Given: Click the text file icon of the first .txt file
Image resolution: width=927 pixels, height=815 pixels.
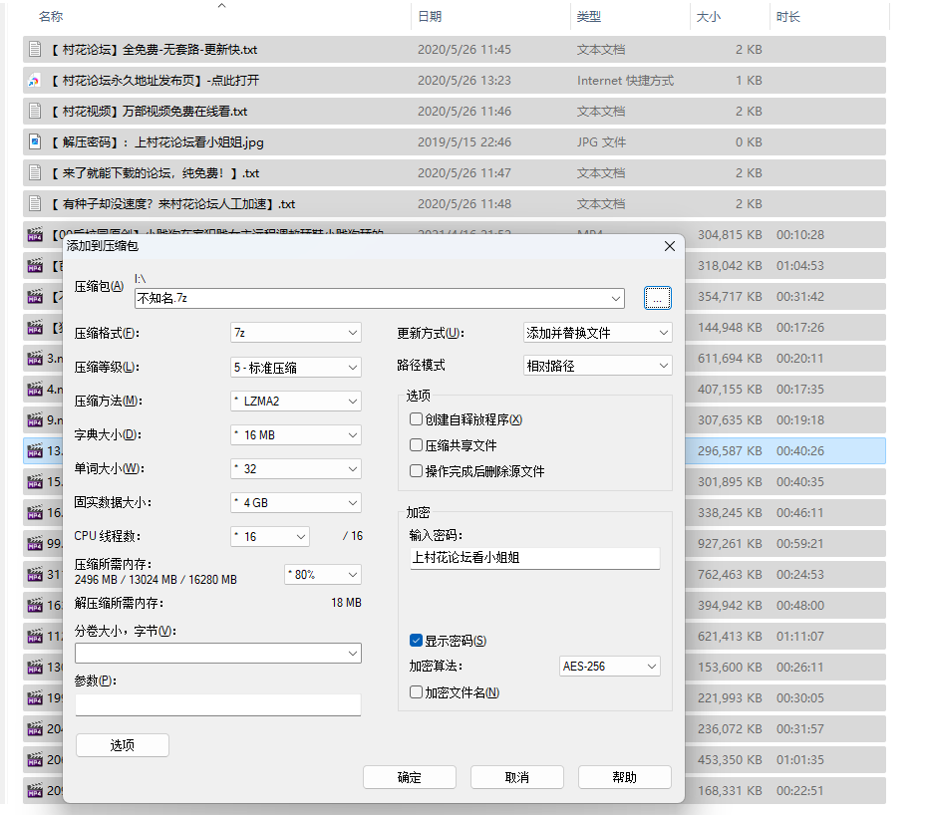Looking at the screenshot, I should [35, 49].
